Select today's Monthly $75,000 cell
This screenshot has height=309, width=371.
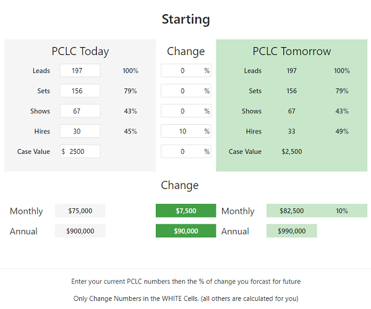pos(80,211)
